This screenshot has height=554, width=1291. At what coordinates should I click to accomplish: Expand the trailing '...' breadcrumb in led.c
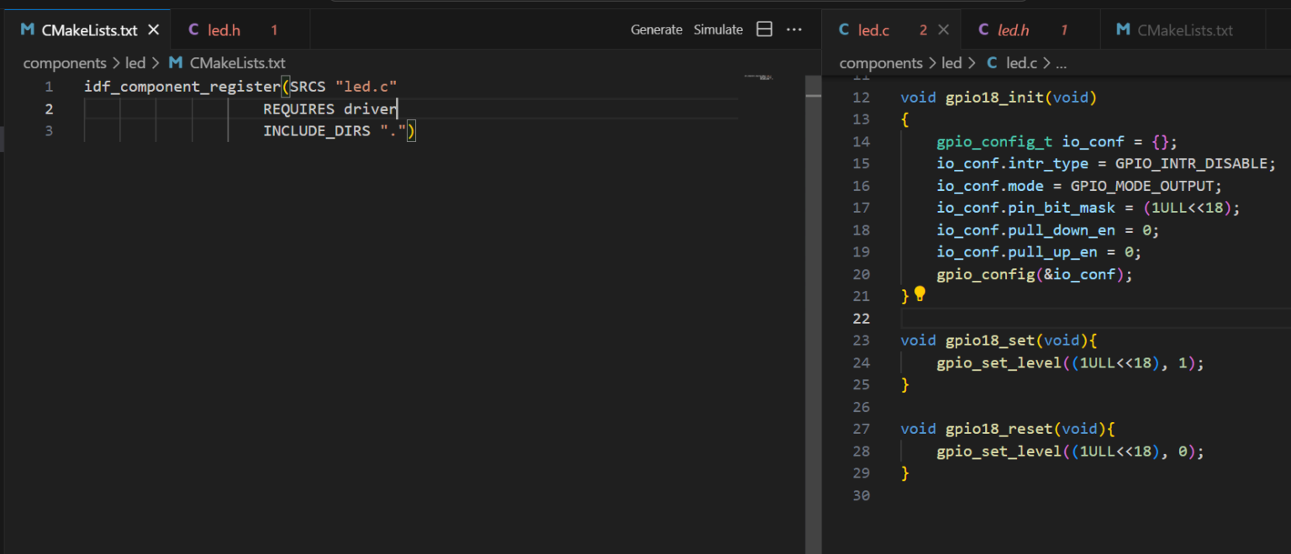pos(1061,63)
